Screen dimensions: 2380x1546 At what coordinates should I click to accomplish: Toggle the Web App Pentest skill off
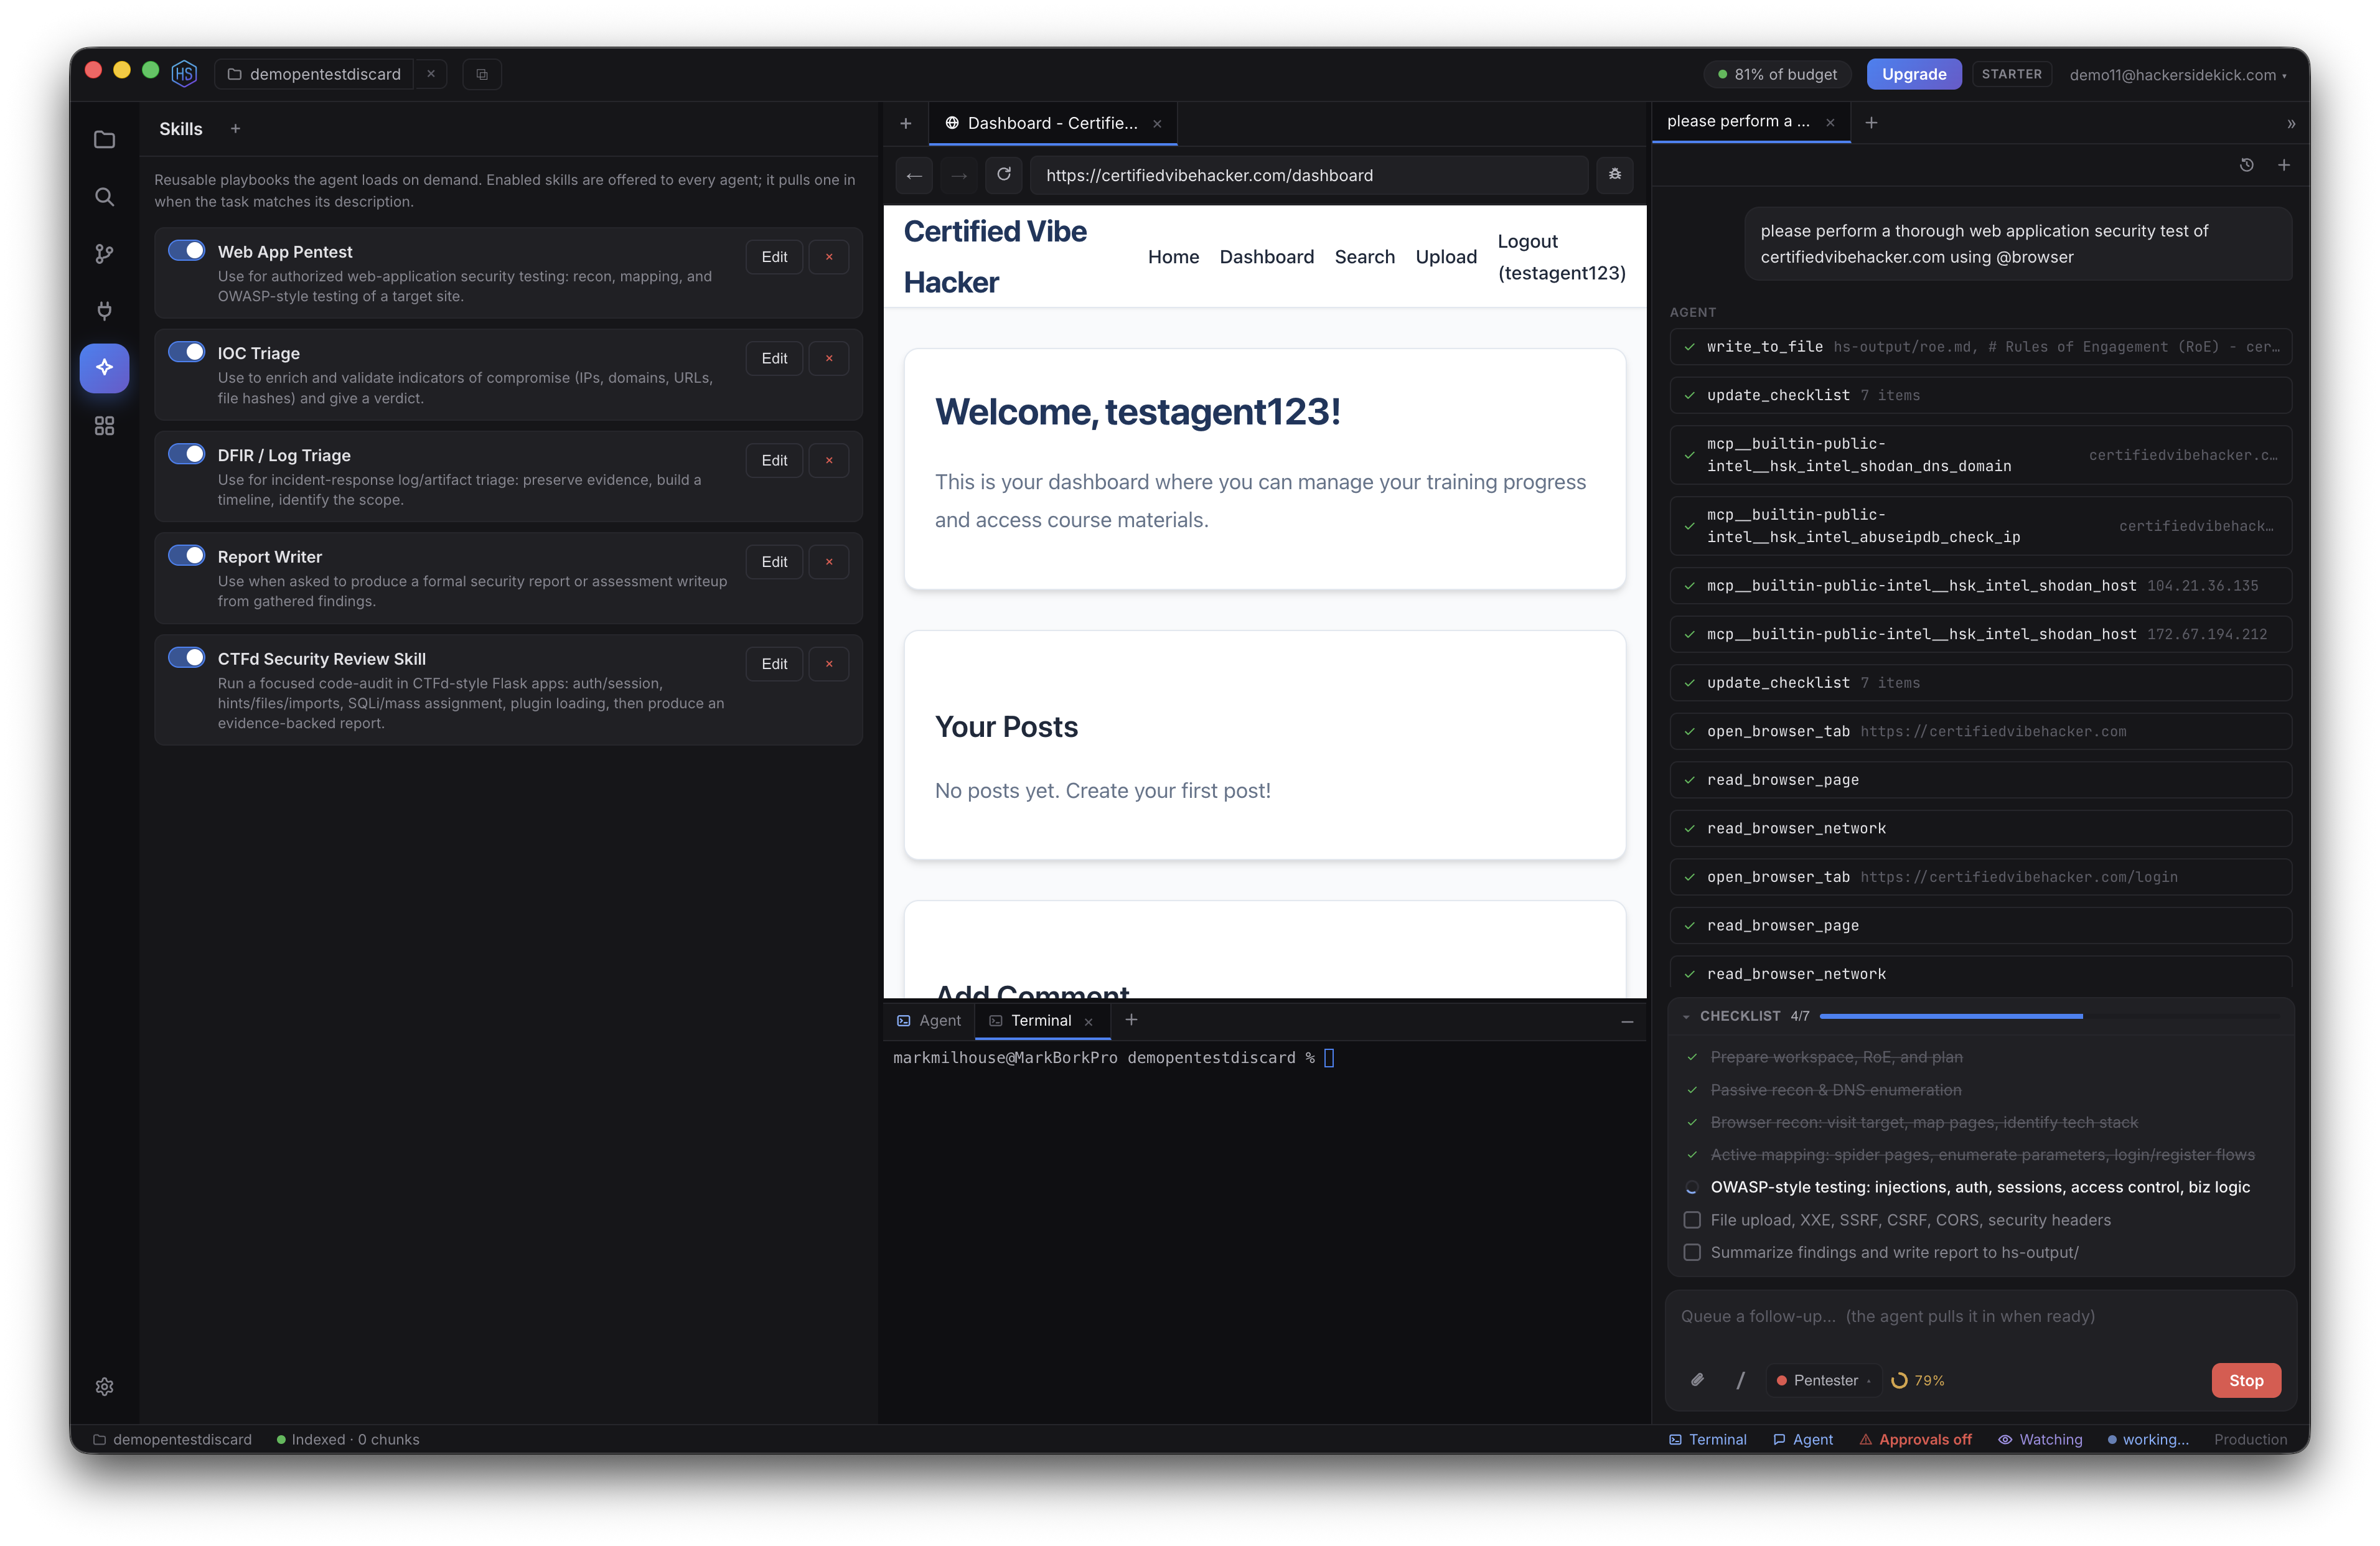[x=187, y=250]
